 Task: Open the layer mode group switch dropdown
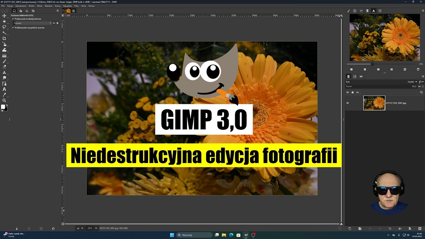tap(421, 82)
